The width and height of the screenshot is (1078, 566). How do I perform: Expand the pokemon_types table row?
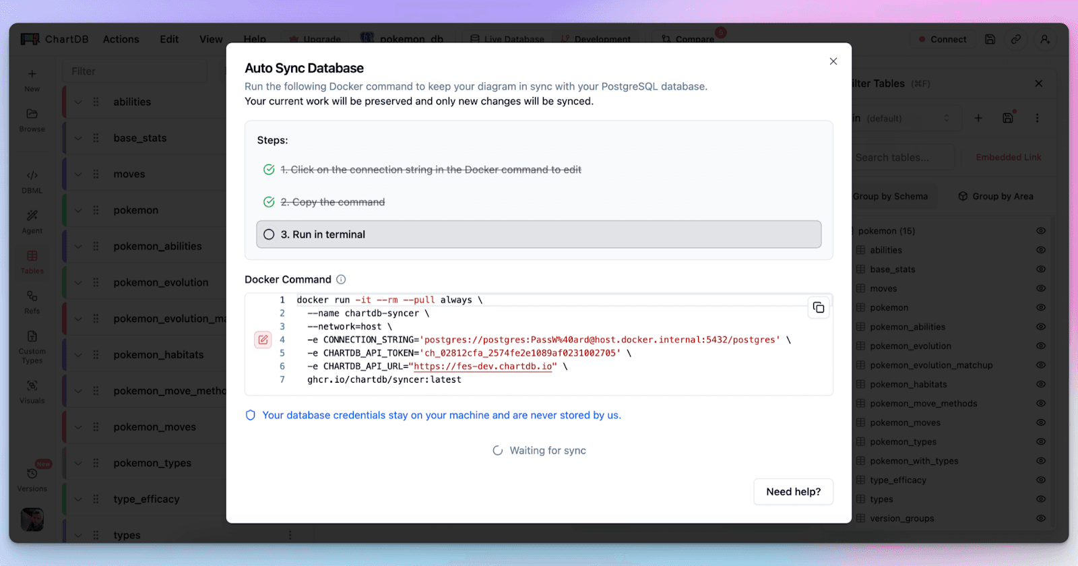[78, 463]
